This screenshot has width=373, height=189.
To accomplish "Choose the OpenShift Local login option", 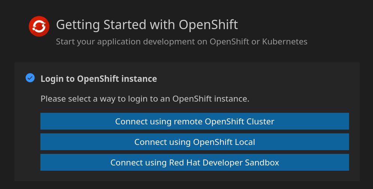I will [195, 142].
